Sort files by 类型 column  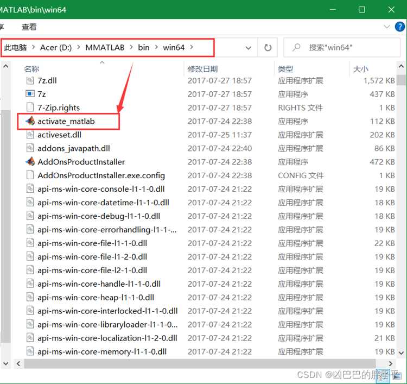(x=285, y=69)
